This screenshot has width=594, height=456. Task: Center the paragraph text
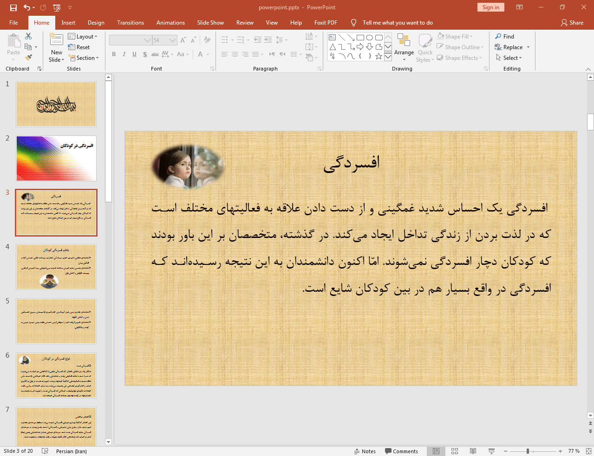point(235,54)
